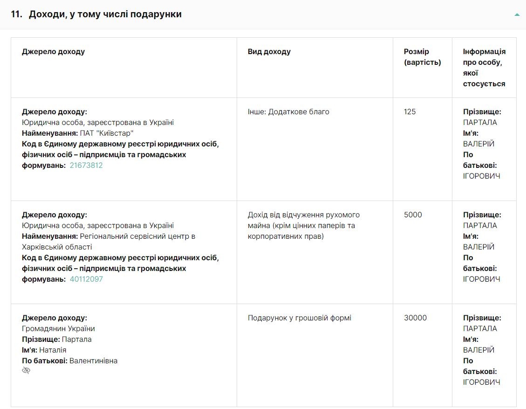Collapse section 11 using the arrow icon
The width and height of the screenshot is (526, 409).
click(517, 14)
